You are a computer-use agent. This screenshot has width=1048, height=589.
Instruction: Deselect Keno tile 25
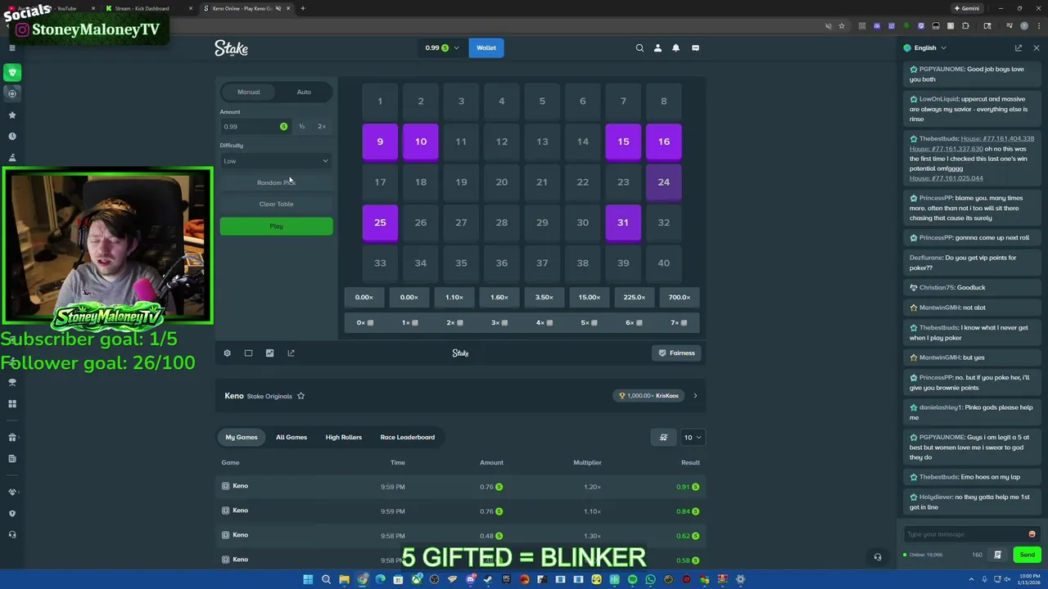[380, 223]
